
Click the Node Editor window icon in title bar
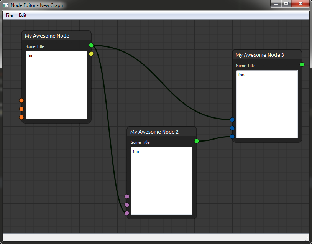5,5
